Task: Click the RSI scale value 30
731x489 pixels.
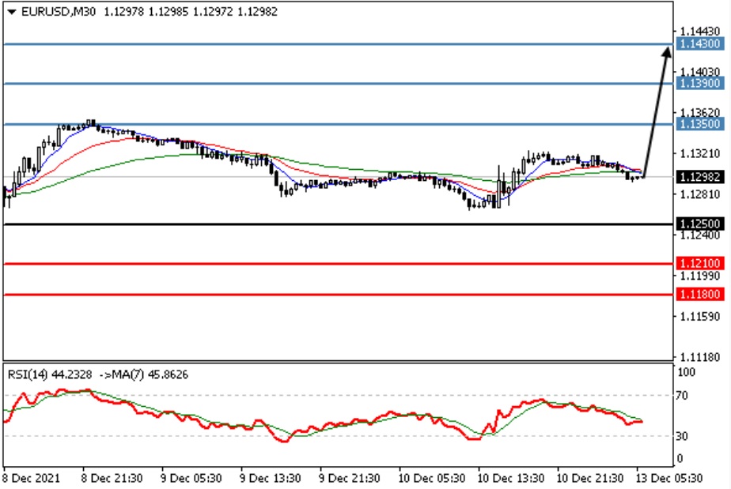Action: 682,436
